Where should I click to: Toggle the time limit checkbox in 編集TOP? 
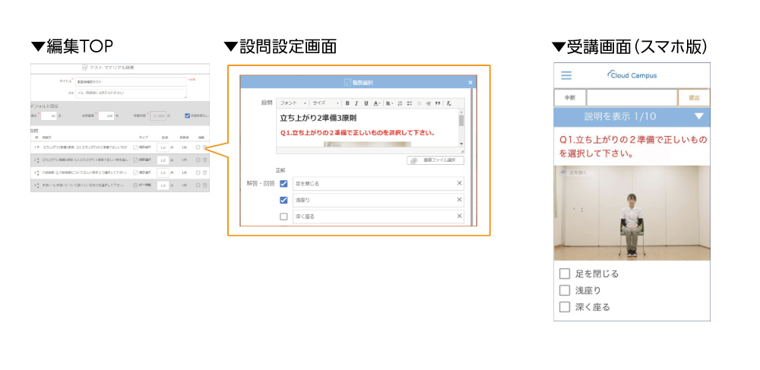pyautogui.click(x=187, y=115)
